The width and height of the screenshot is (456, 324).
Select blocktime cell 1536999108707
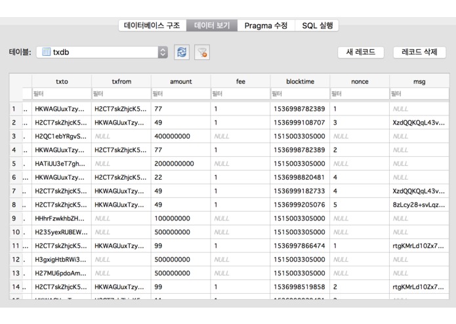pos(300,123)
